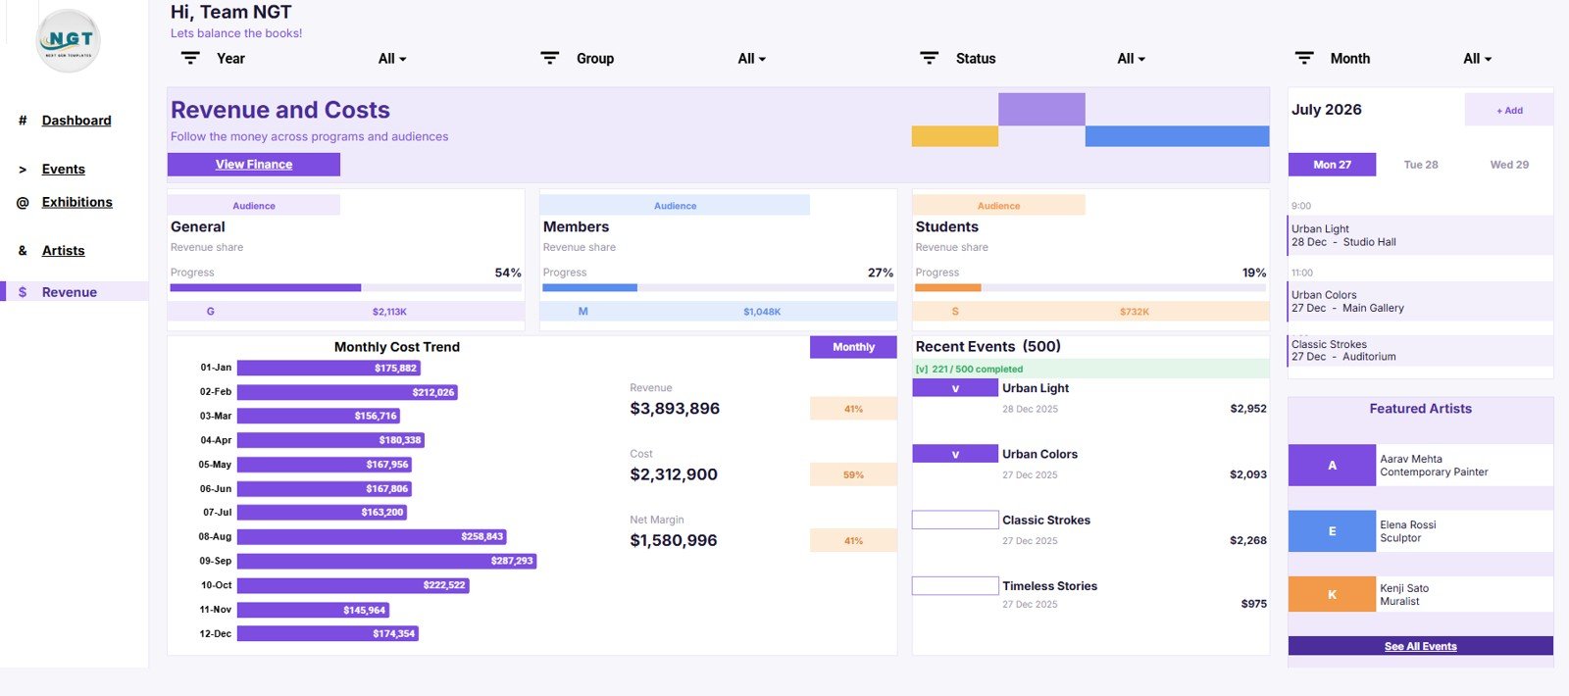1569x696 pixels.
Task: Click the General progress bar
Action: pos(346,287)
